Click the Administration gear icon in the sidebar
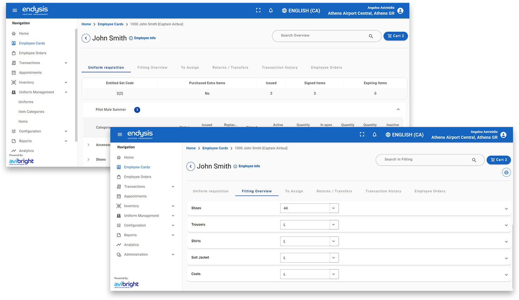The width and height of the screenshot is (519, 300). click(x=119, y=255)
